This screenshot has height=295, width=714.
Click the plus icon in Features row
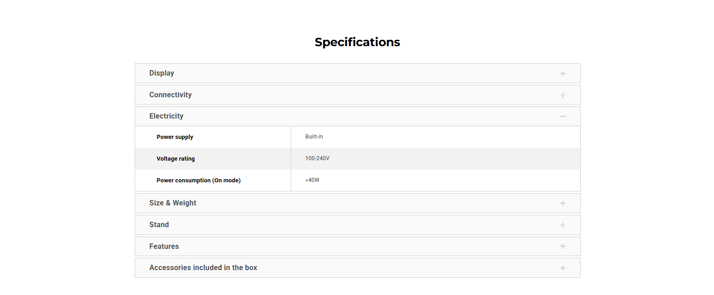tap(563, 247)
